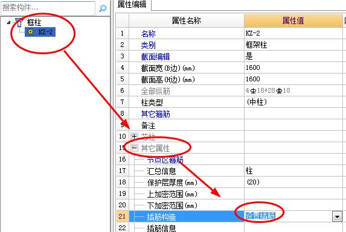Click the 柱类型 property label
The width and height of the screenshot is (346, 232).
coord(152,102)
